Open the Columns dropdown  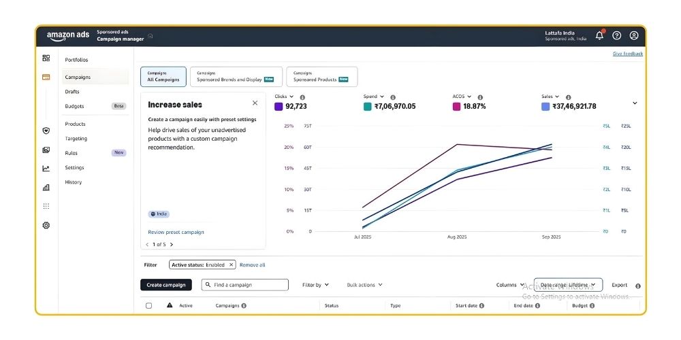tap(510, 285)
